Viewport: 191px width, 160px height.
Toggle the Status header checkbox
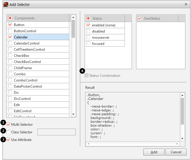88,18
